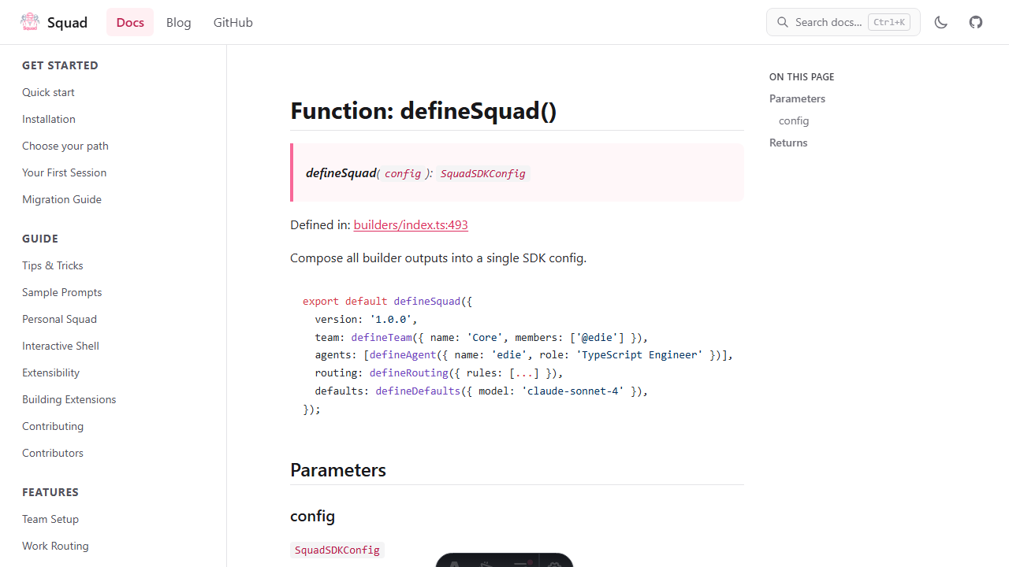Viewport: 1009px width, 567px height.
Task: Click the Parameters section heading
Action: (338, 469)
